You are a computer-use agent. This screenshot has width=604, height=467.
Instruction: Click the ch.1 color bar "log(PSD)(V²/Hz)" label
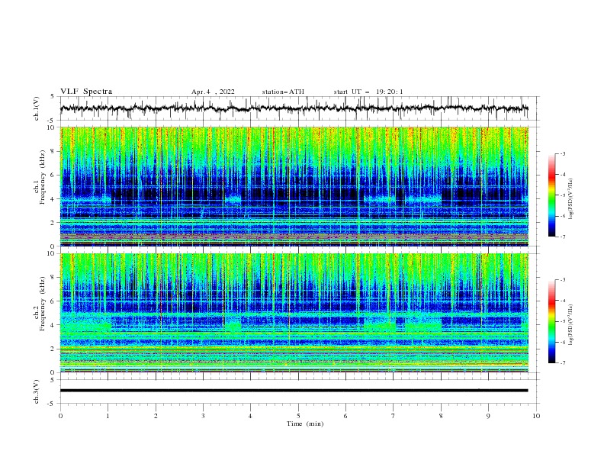(571, 199)
